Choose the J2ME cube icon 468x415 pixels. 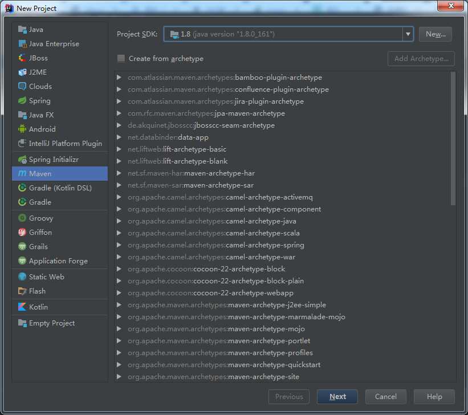22,72
